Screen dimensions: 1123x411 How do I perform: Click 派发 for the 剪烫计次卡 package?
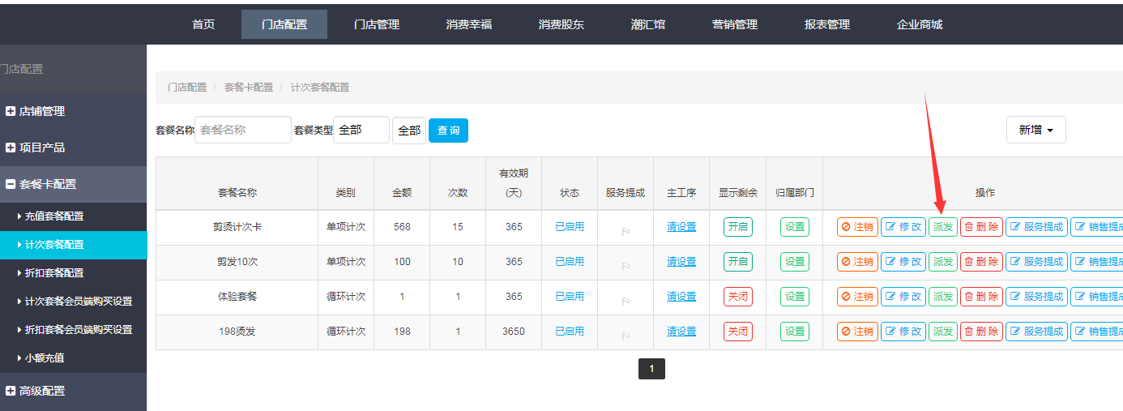pyautogui.click(x=942, y=227)
